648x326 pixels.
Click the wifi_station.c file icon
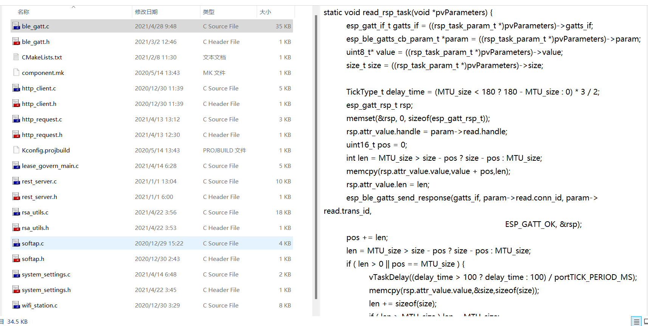point(16,305)
